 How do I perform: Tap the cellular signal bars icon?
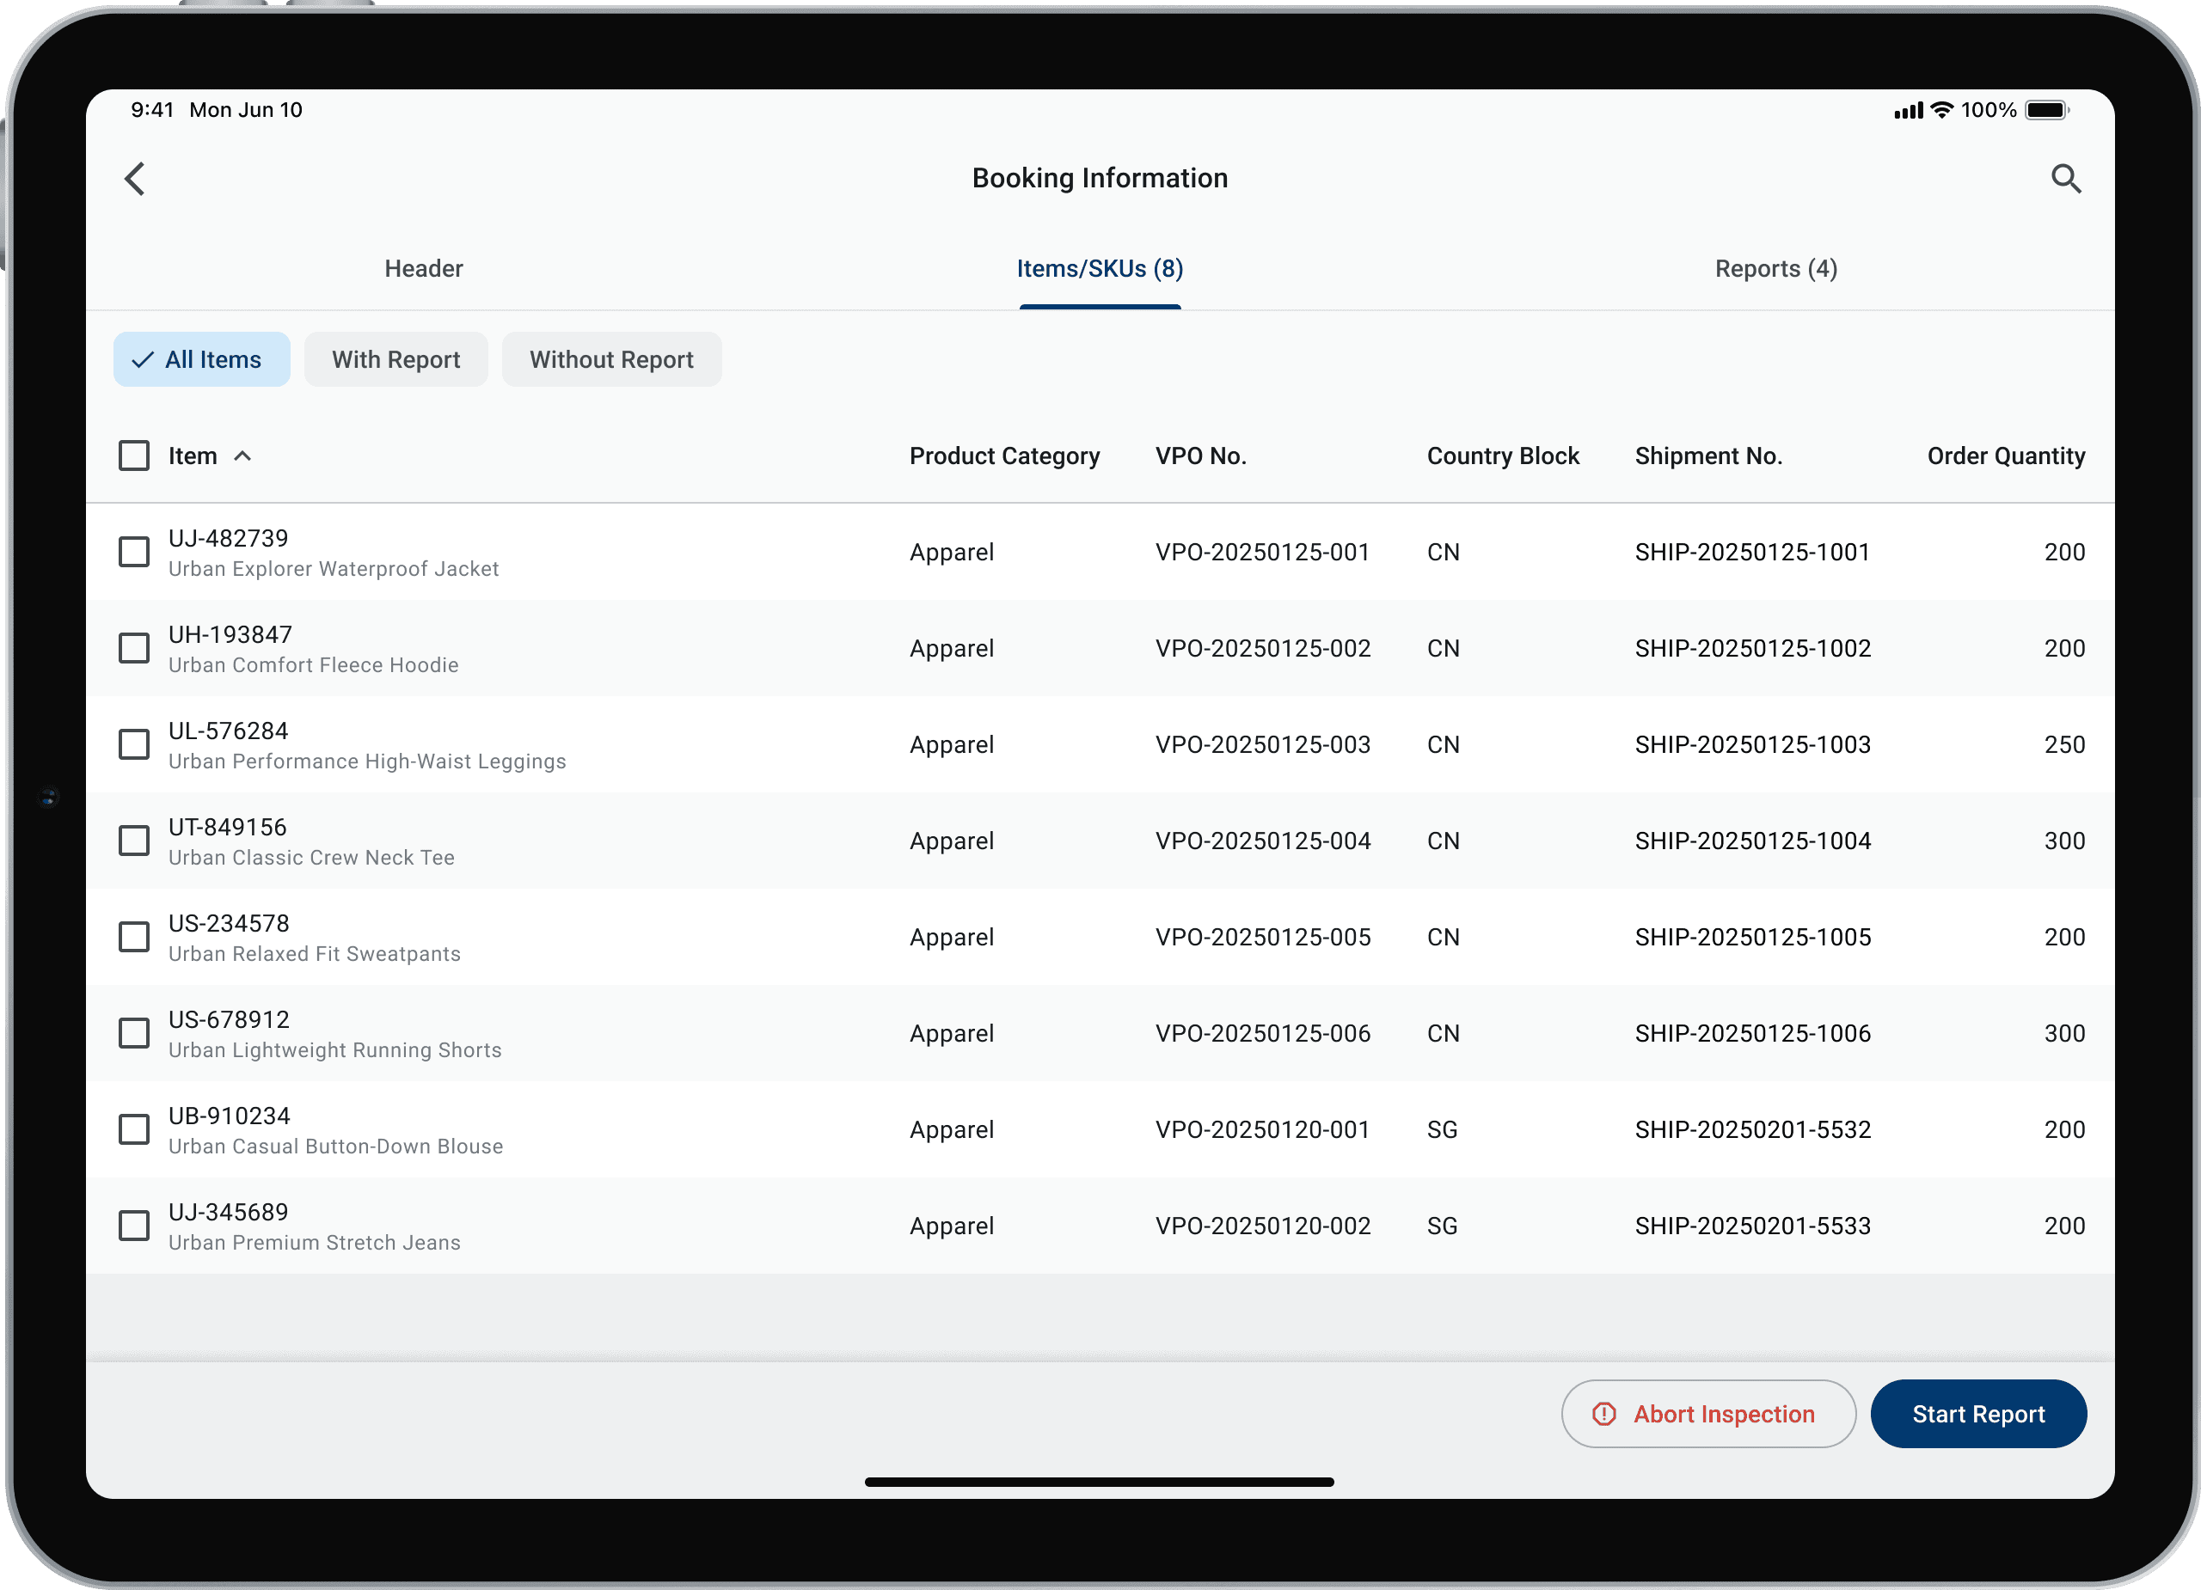click(1907, 112)
